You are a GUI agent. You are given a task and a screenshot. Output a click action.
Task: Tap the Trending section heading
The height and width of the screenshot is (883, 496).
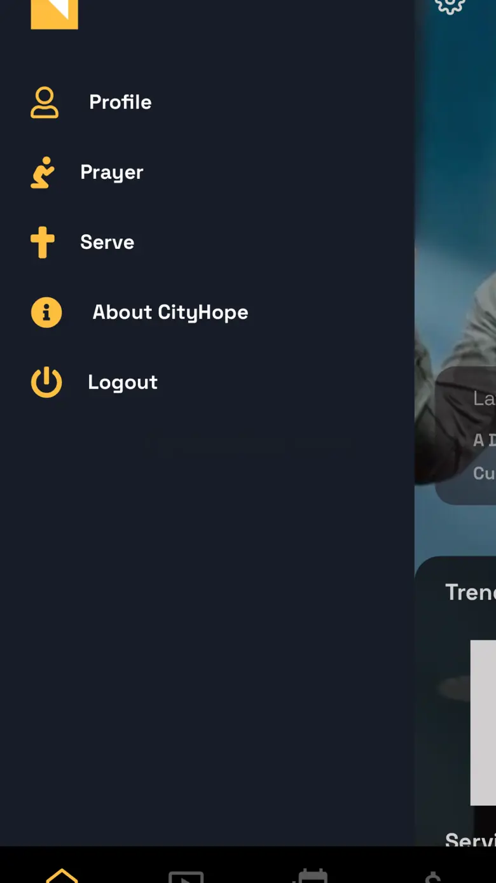(x=471, y=592)
